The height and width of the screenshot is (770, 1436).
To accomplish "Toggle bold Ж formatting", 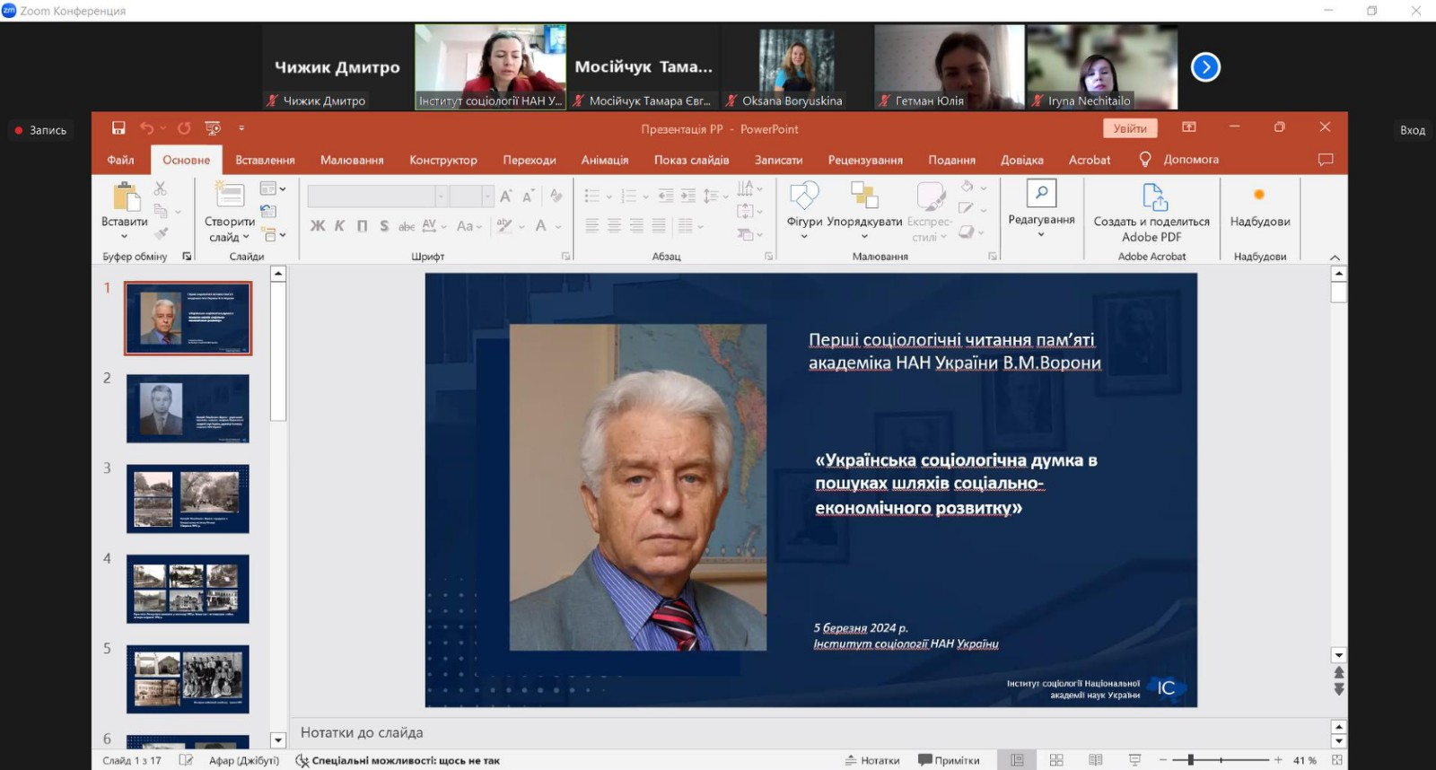I will (x=318, y=226).
